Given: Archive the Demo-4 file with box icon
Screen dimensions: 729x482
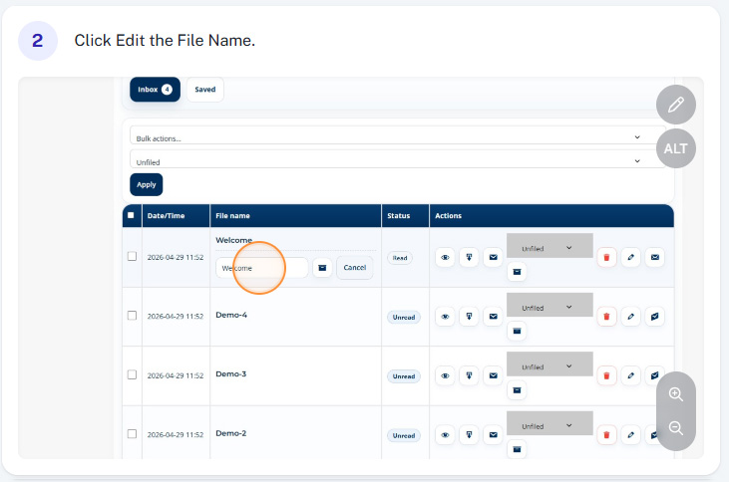Looking at the screenshot, I should (x=517, y=331).
